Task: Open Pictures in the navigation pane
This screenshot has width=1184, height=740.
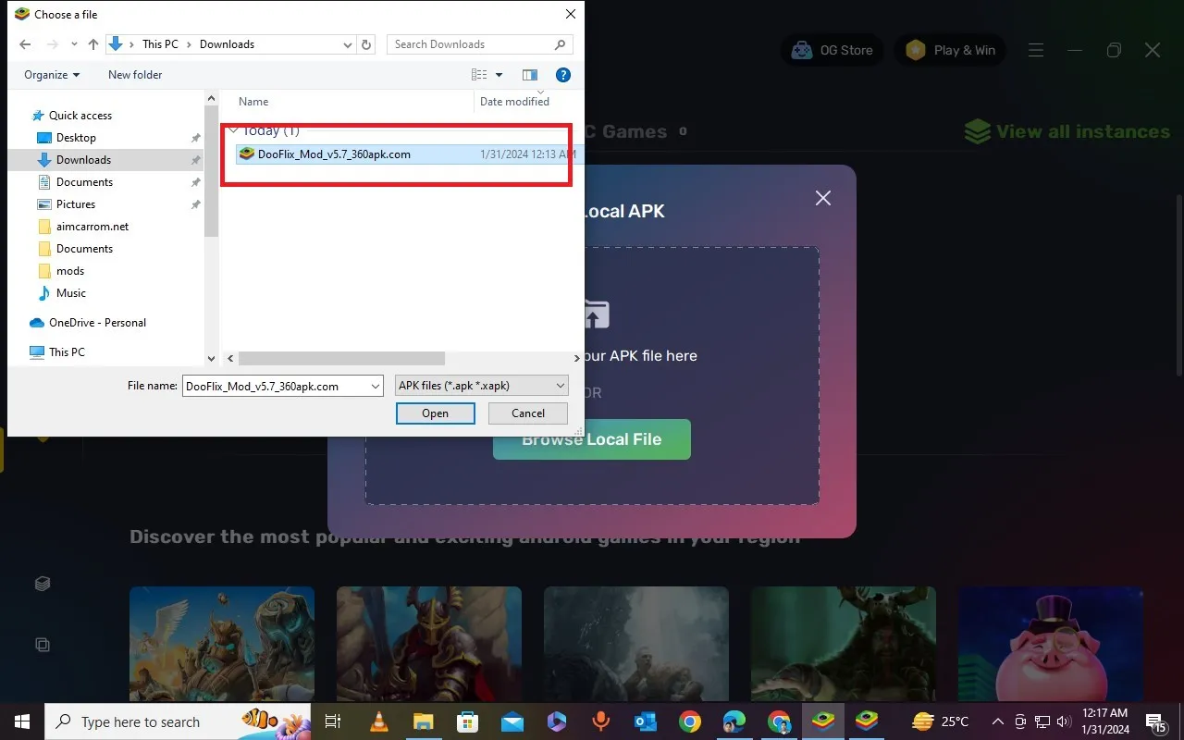Action: [76, 204]
